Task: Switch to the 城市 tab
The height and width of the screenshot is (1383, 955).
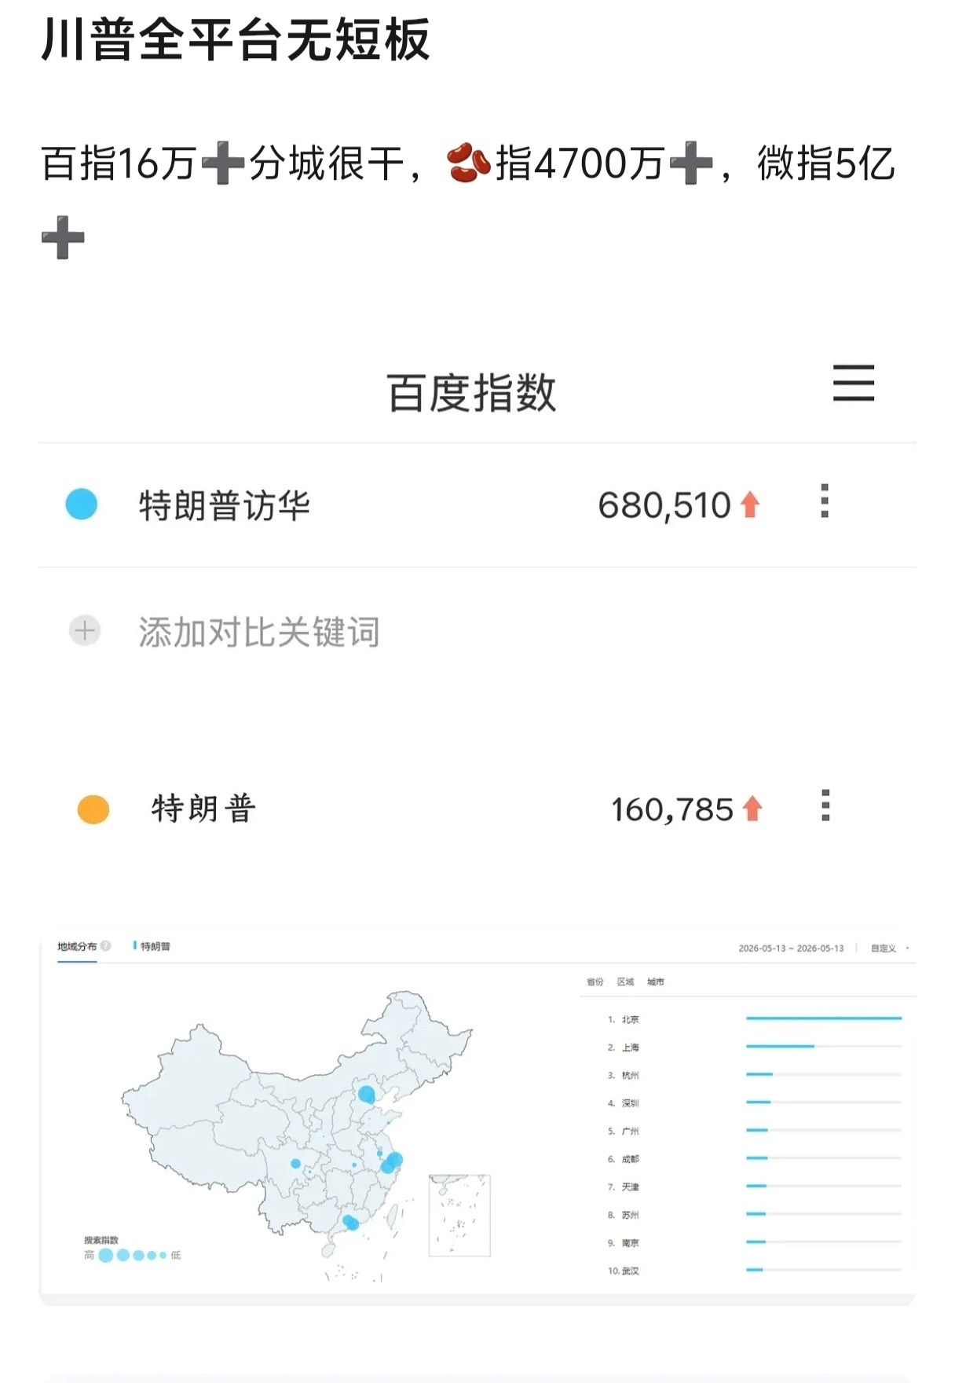Action: pos(656,981)
